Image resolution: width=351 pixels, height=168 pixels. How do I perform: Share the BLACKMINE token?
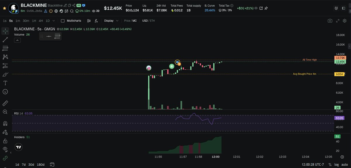[74, 6]
